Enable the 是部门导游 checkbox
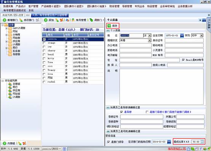 (x=147, y=112)
